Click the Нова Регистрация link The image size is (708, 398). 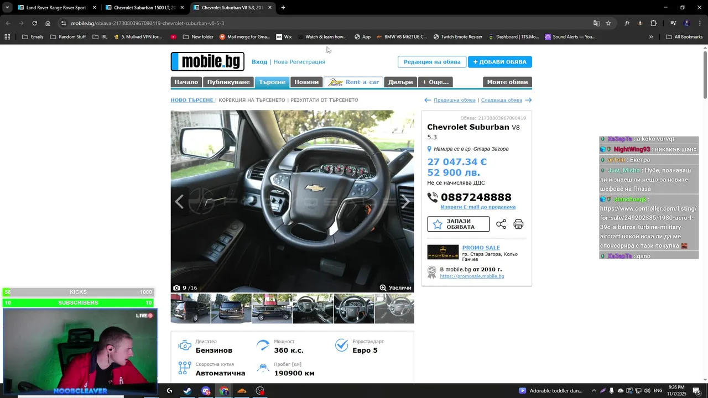click(299, 62)
